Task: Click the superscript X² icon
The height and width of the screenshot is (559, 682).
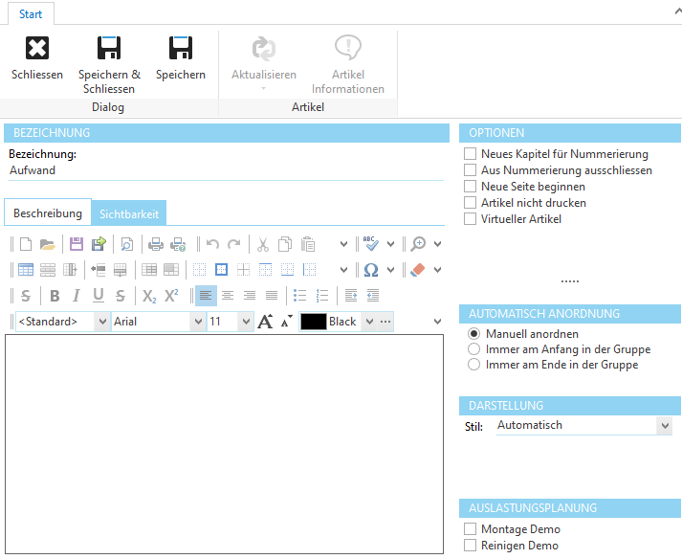Action: (171, 296)
